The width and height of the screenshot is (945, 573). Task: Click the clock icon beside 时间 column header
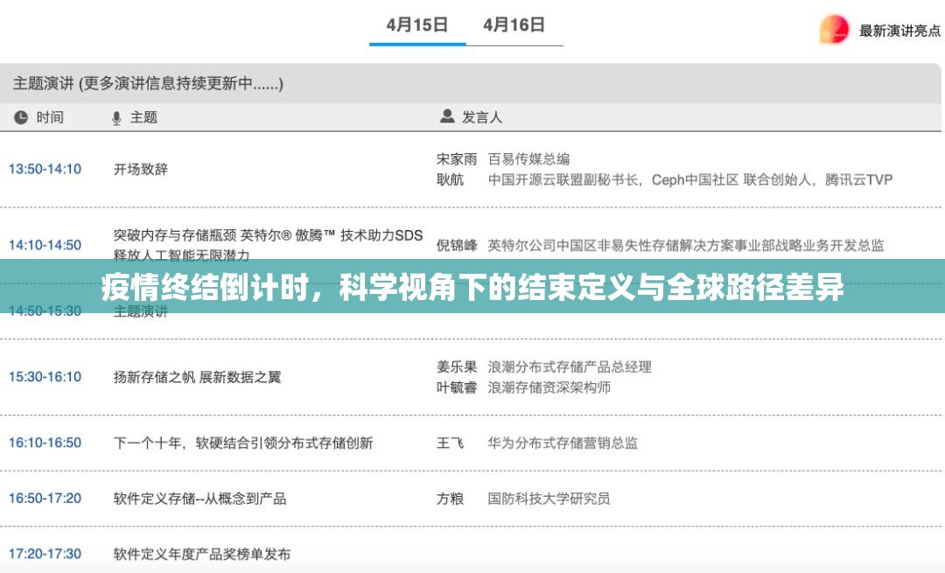(19, 116)
